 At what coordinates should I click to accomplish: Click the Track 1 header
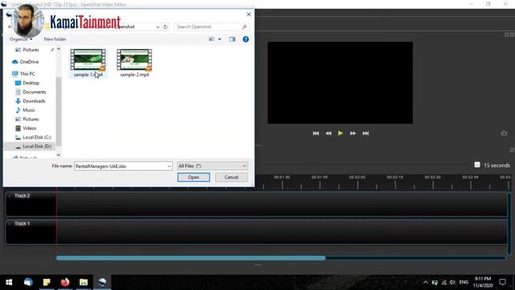[31, 232]
